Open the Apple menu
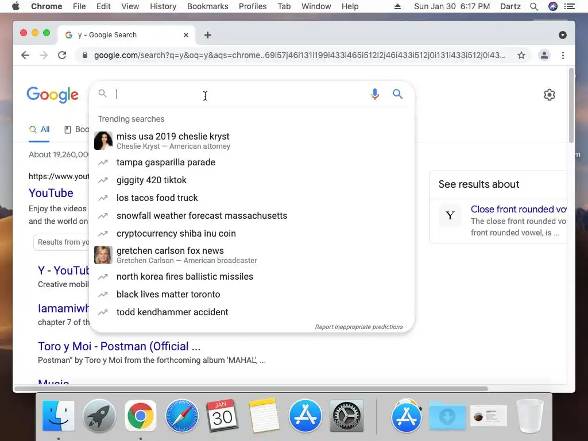Viewport: 588px width, 441px height. click(x=16, y=6)
